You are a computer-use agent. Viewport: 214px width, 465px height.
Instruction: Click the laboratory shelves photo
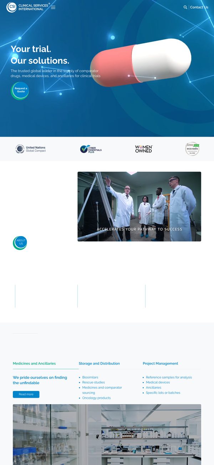[107, 435]
